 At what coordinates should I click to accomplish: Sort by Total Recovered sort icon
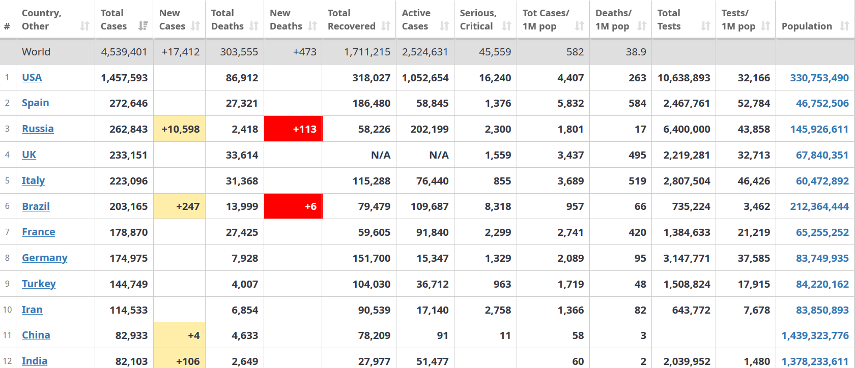point(386,26)
